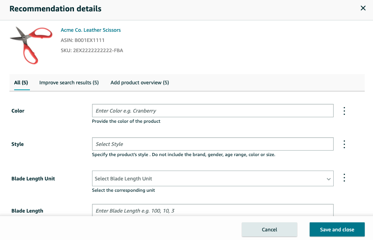Image resolution: width=373 pixels, height=240 pixels.
Task: Dismiss the dialog using the X icon
Action: click(363, 8)
